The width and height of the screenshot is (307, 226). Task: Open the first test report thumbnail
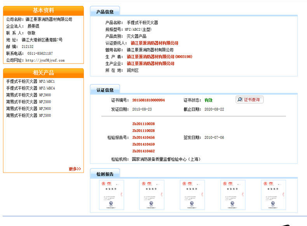[112, 195]
